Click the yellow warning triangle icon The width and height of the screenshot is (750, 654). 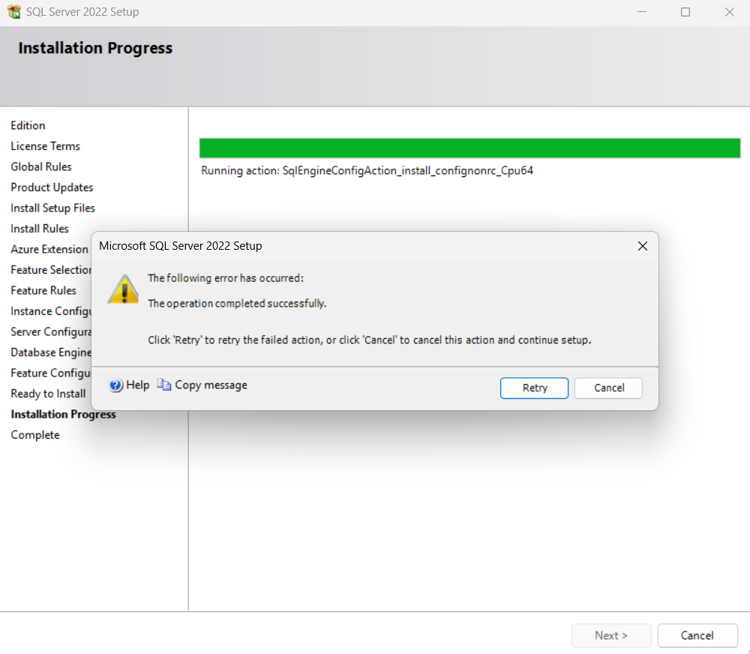[x=123, y=289]
